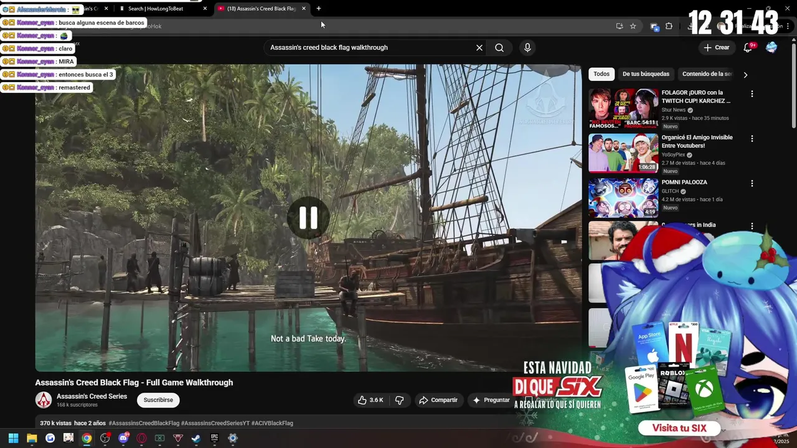This screenshot has width=797, height=448.
Task: Open Google Chrome from the taskbar
Action: coord(87,438)
